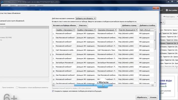Screen dimensions: 178x100
Task: Click Description cell in row 5
Action: 107,50
